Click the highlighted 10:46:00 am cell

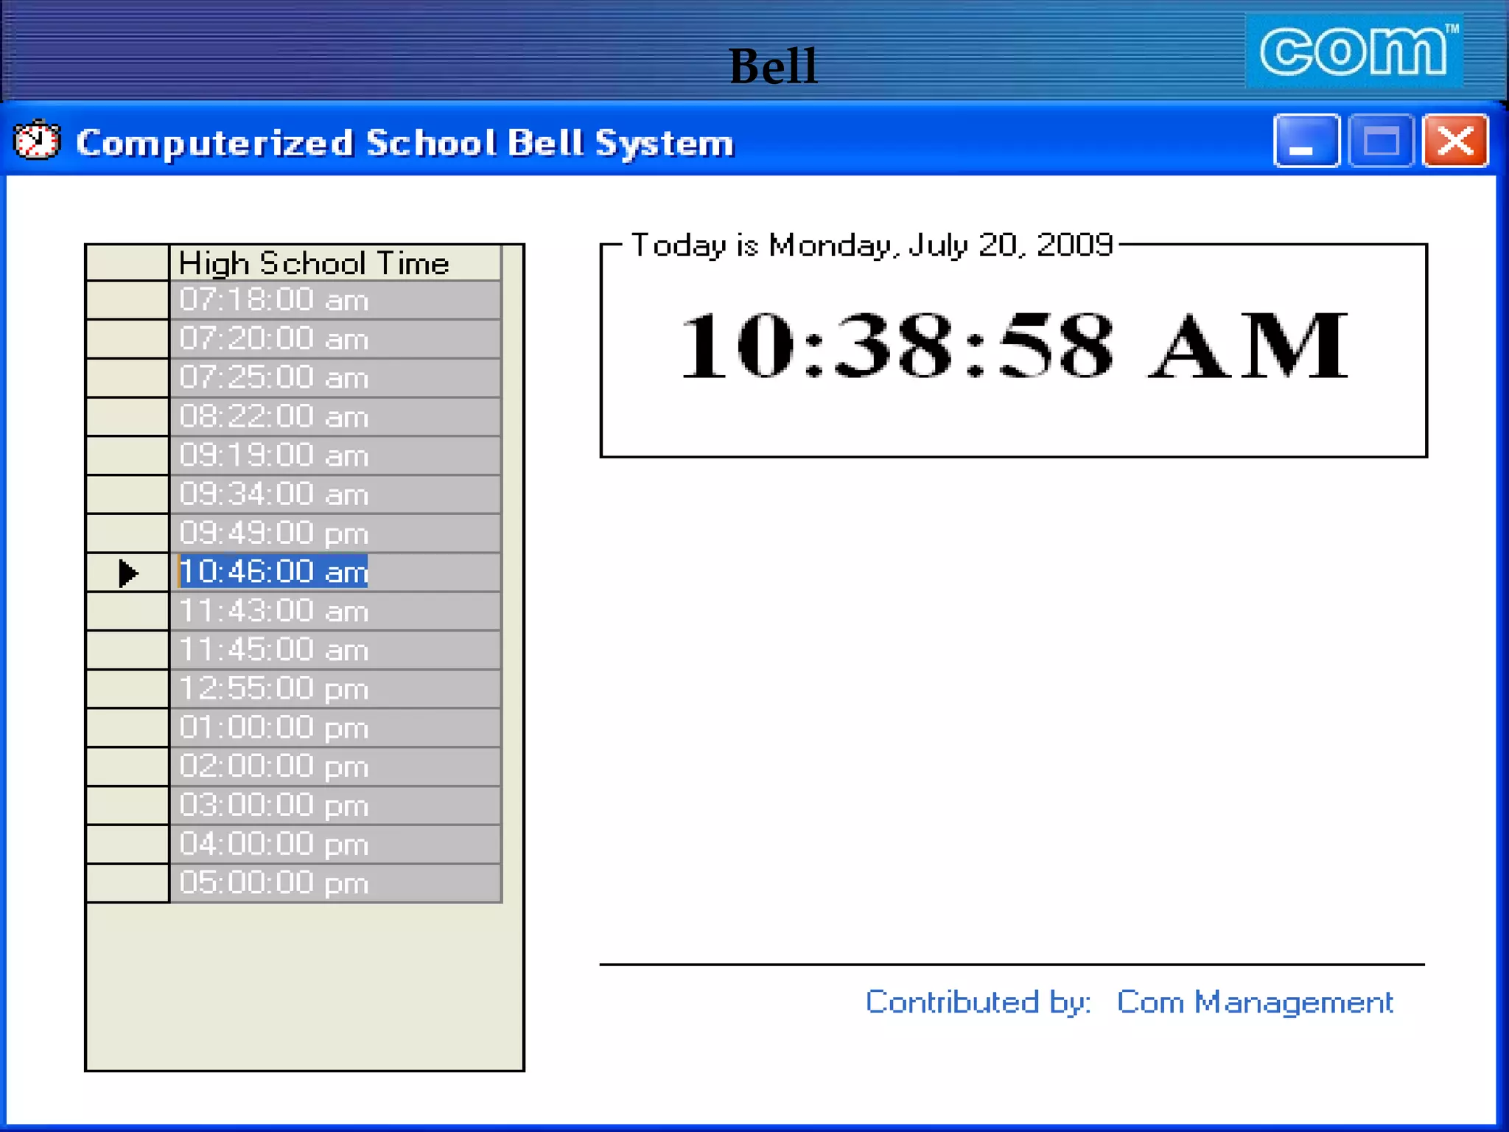coord(335,572)
